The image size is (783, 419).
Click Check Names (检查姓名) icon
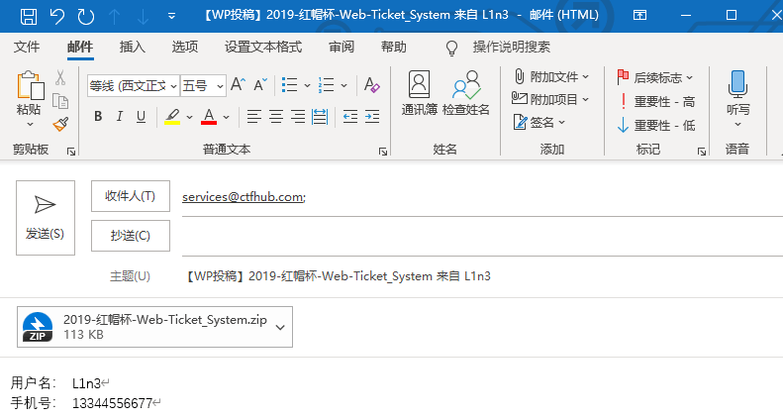pos(465,94)
